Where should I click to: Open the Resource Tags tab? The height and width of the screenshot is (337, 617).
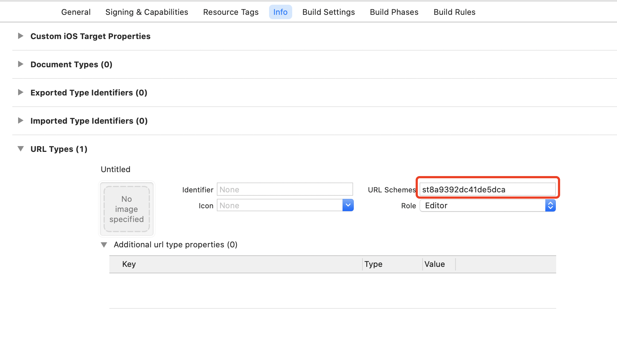tap(231, 12)
